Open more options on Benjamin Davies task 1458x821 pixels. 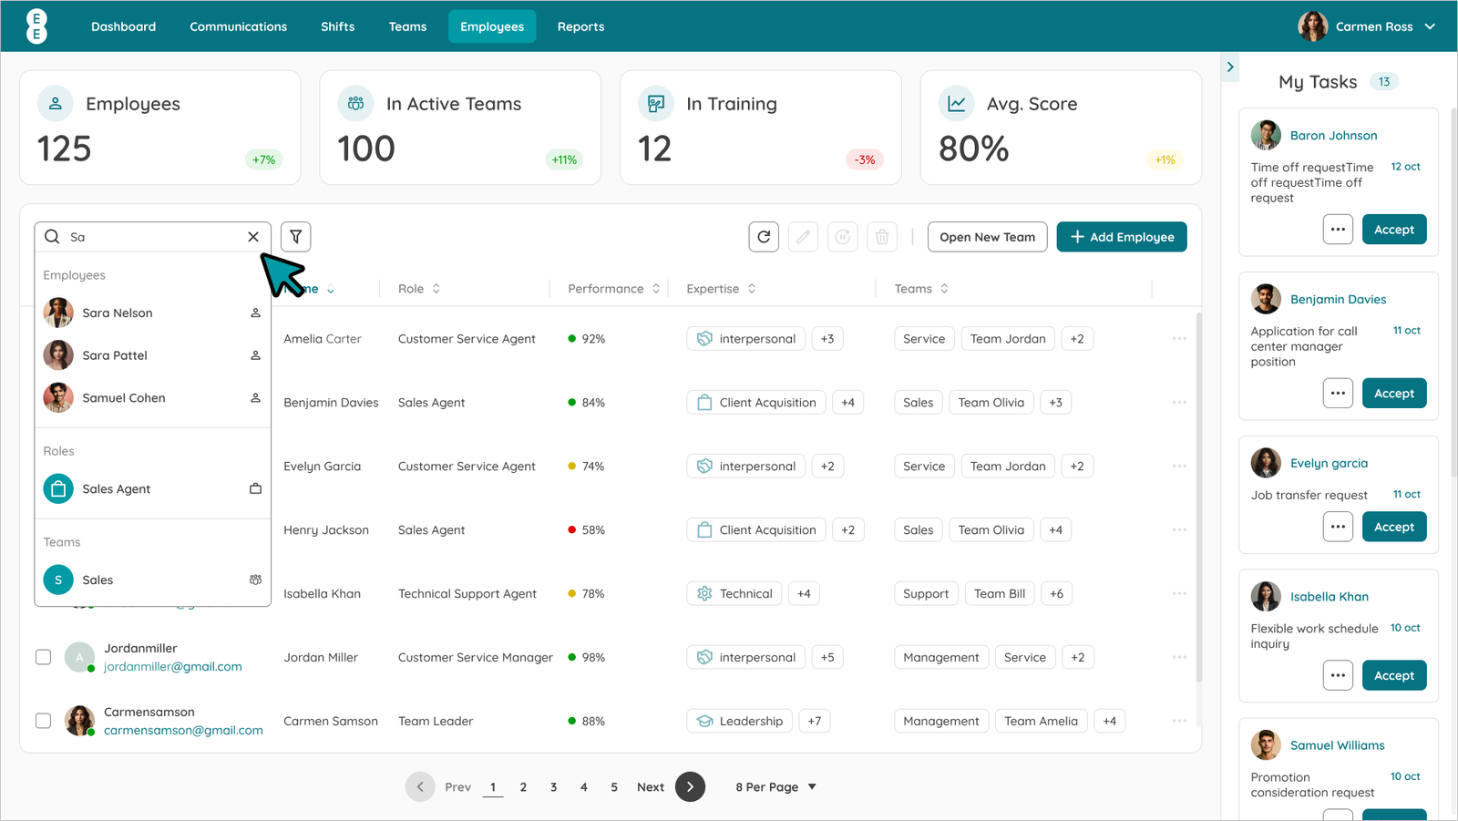(x=1338, y=394)
